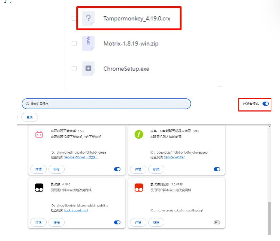Disable the bilibili download helper extension
The width and height of the screenshot is (280, 241).
[117, 169]
